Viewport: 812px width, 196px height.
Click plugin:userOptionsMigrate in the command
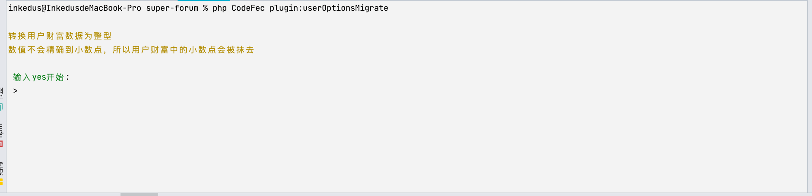click(x=329, y=8)
